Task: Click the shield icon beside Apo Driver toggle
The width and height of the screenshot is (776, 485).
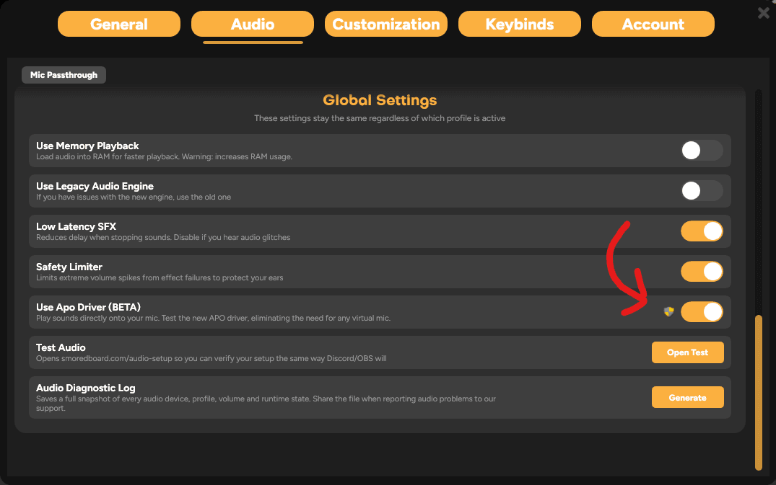Action: click(668, 311)
